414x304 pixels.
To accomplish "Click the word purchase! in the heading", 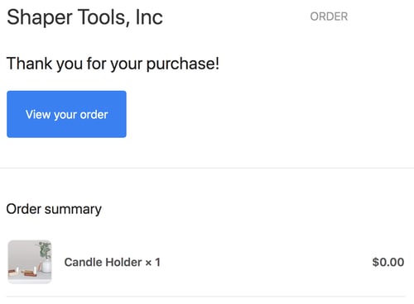I will coord(183,64).
